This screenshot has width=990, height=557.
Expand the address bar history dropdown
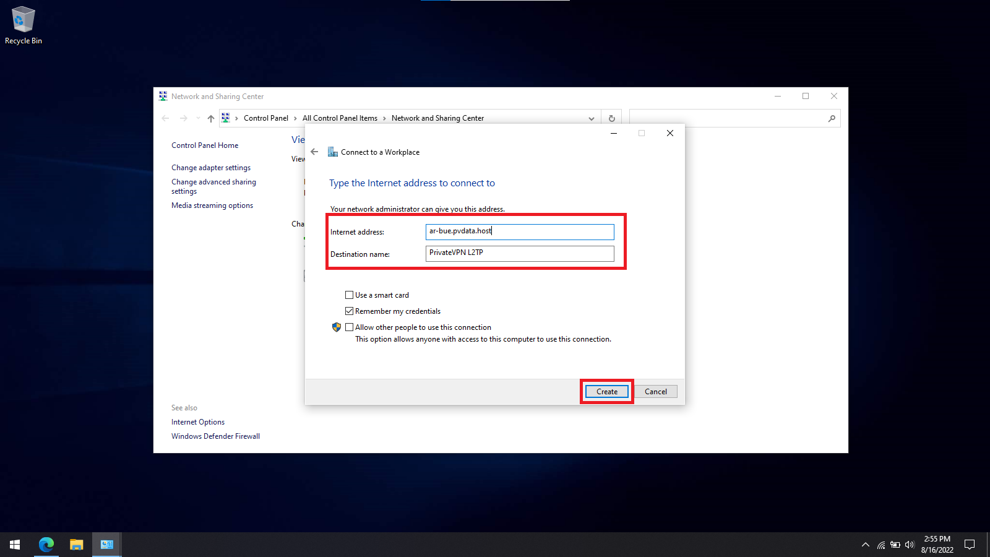click(x=592, y=118)
